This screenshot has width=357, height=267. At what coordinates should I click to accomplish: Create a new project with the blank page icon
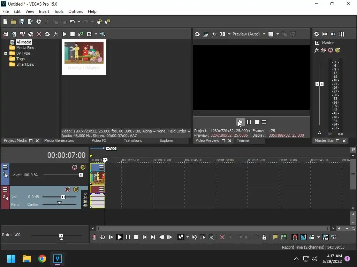[x=5, y=22]
